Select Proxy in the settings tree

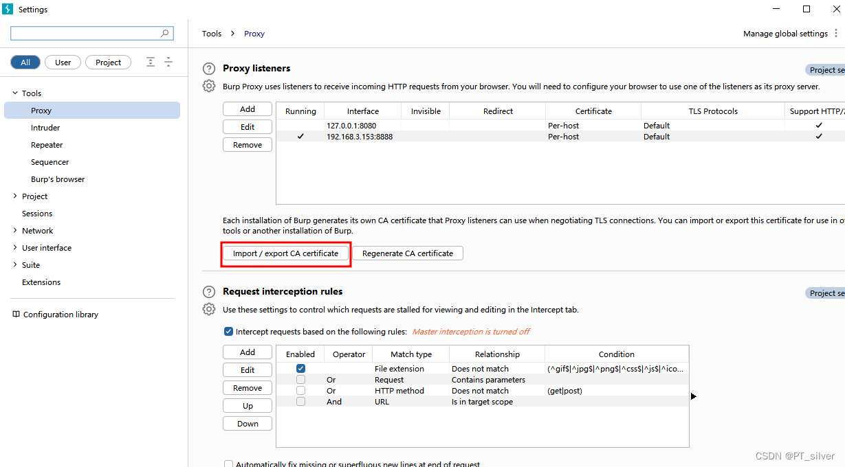click(92, 111)
